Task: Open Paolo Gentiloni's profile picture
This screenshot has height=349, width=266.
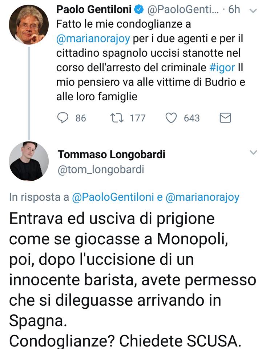Action: (x=28, y=24)
